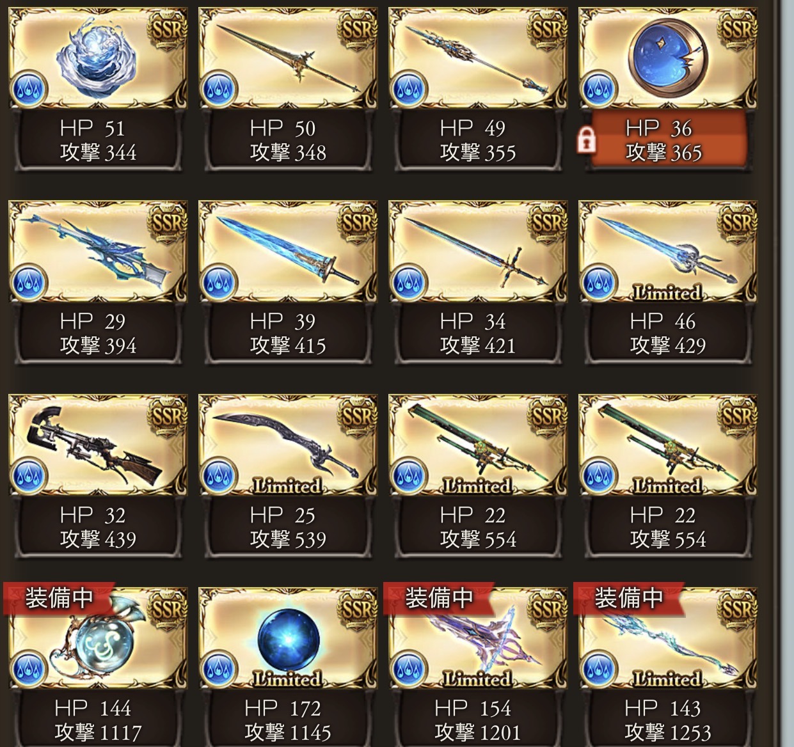Viewport: 794px width, 747px height.
Task: Click the 装備中 banner on the harp weapon
Action: (x=59, y=598)
